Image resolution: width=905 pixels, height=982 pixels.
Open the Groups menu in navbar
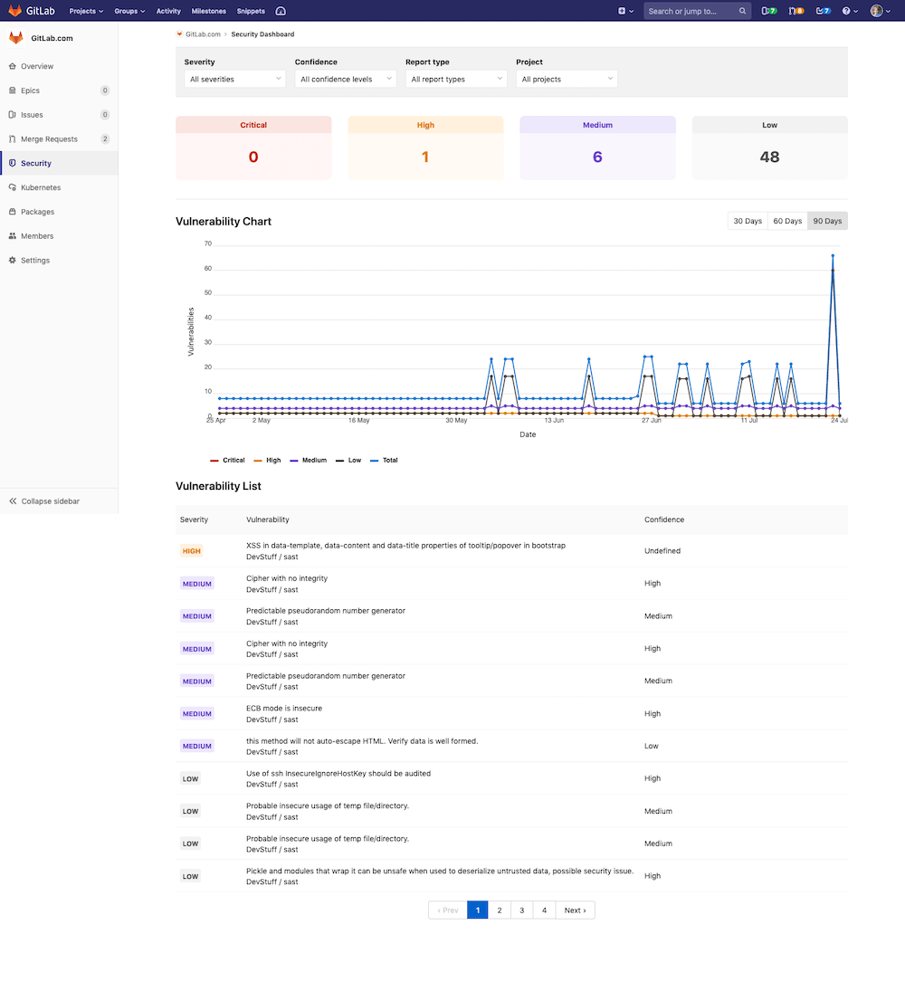click(x=129, y=11)
